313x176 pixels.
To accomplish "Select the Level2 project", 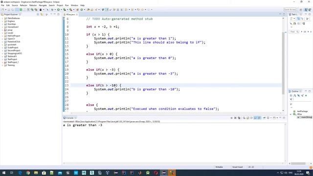I will click(10, 33).
